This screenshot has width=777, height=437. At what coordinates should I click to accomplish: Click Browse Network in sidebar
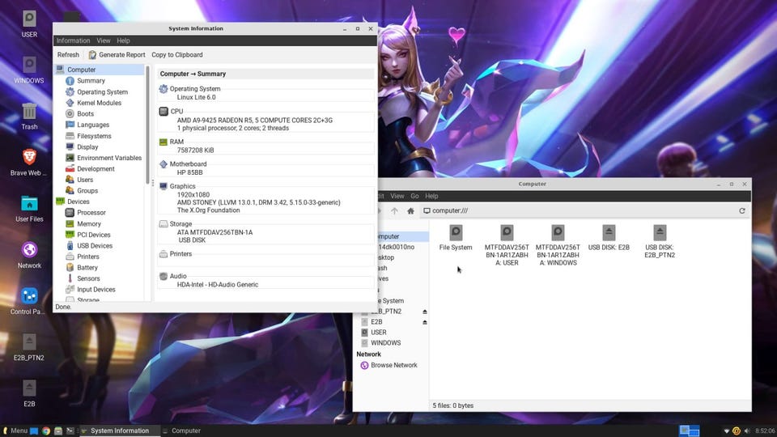coord(394,365)
